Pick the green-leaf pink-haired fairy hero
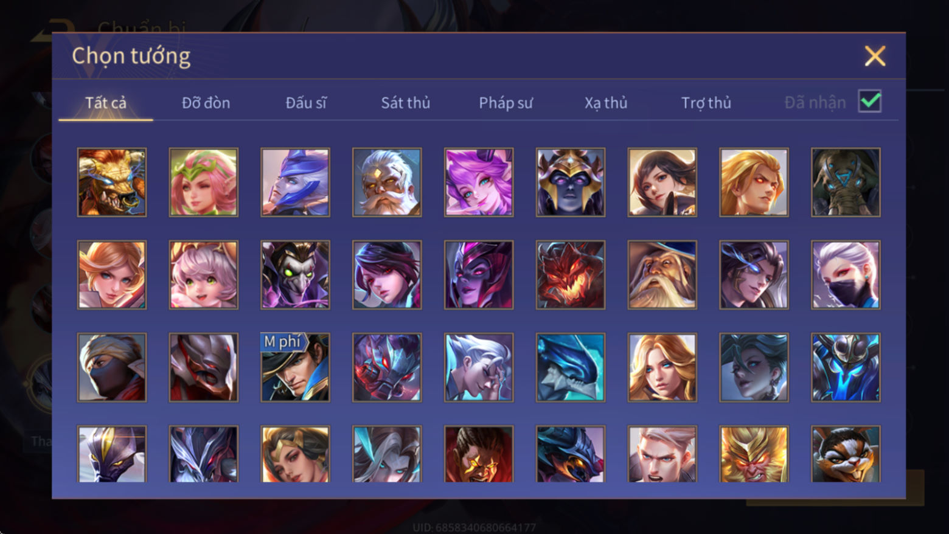Screen dimensions: 949x534 [204, 182]
